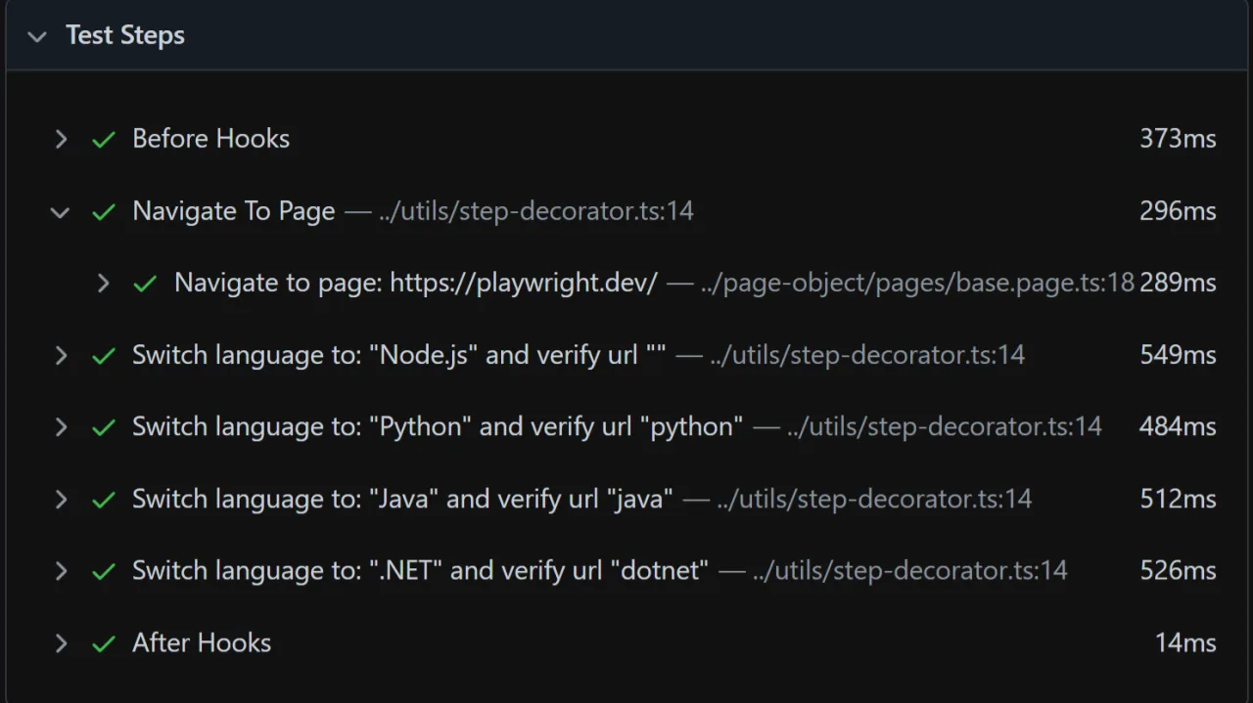Expand the Switch language to Python step
This screenshot has width=1253, height=703.
coord(61,427)
